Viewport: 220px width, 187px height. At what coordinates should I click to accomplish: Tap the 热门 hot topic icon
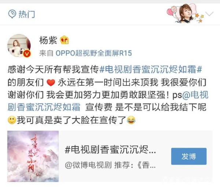[x=12, y=14]
